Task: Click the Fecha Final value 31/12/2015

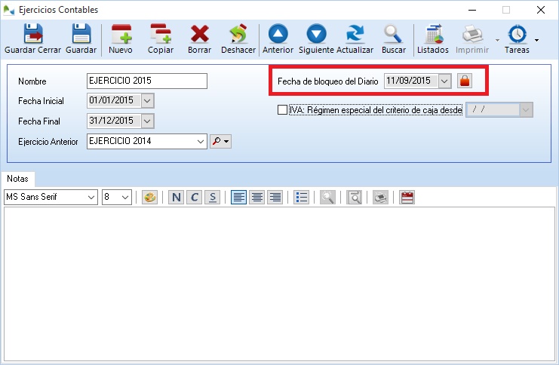Action: 111,121
